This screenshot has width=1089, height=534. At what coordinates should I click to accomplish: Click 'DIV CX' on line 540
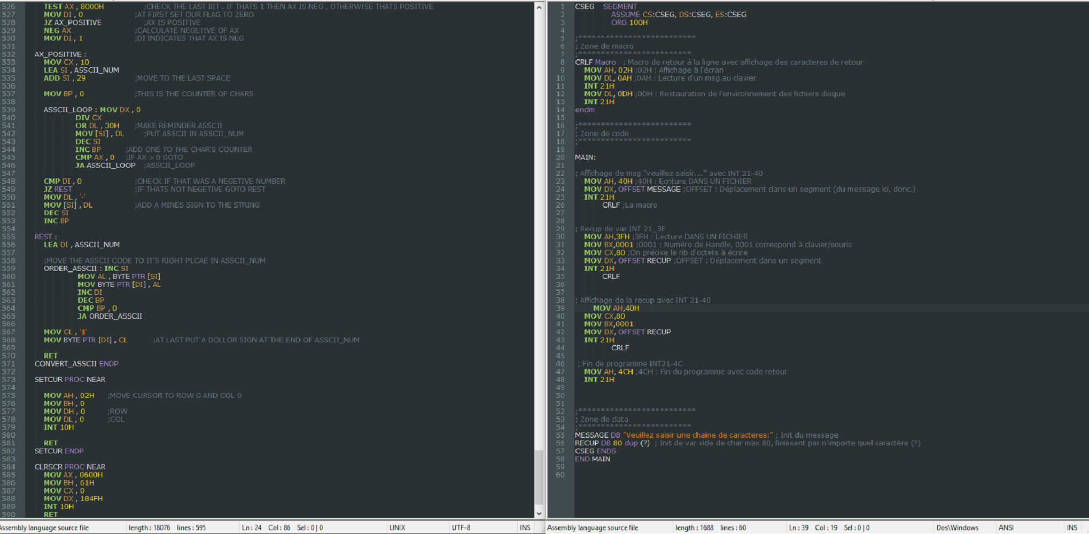click(88, 117)
